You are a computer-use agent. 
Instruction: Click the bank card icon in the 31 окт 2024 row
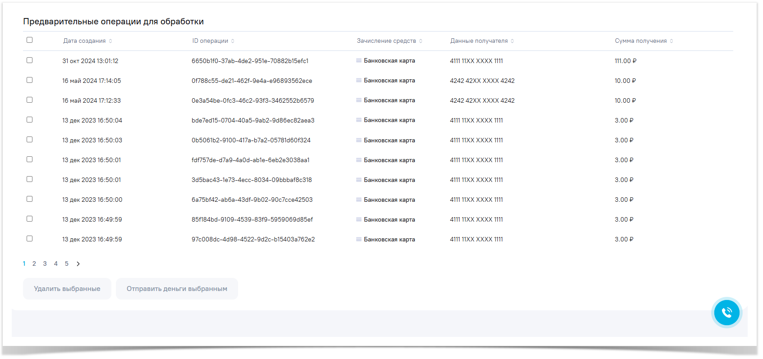[359, 60]
